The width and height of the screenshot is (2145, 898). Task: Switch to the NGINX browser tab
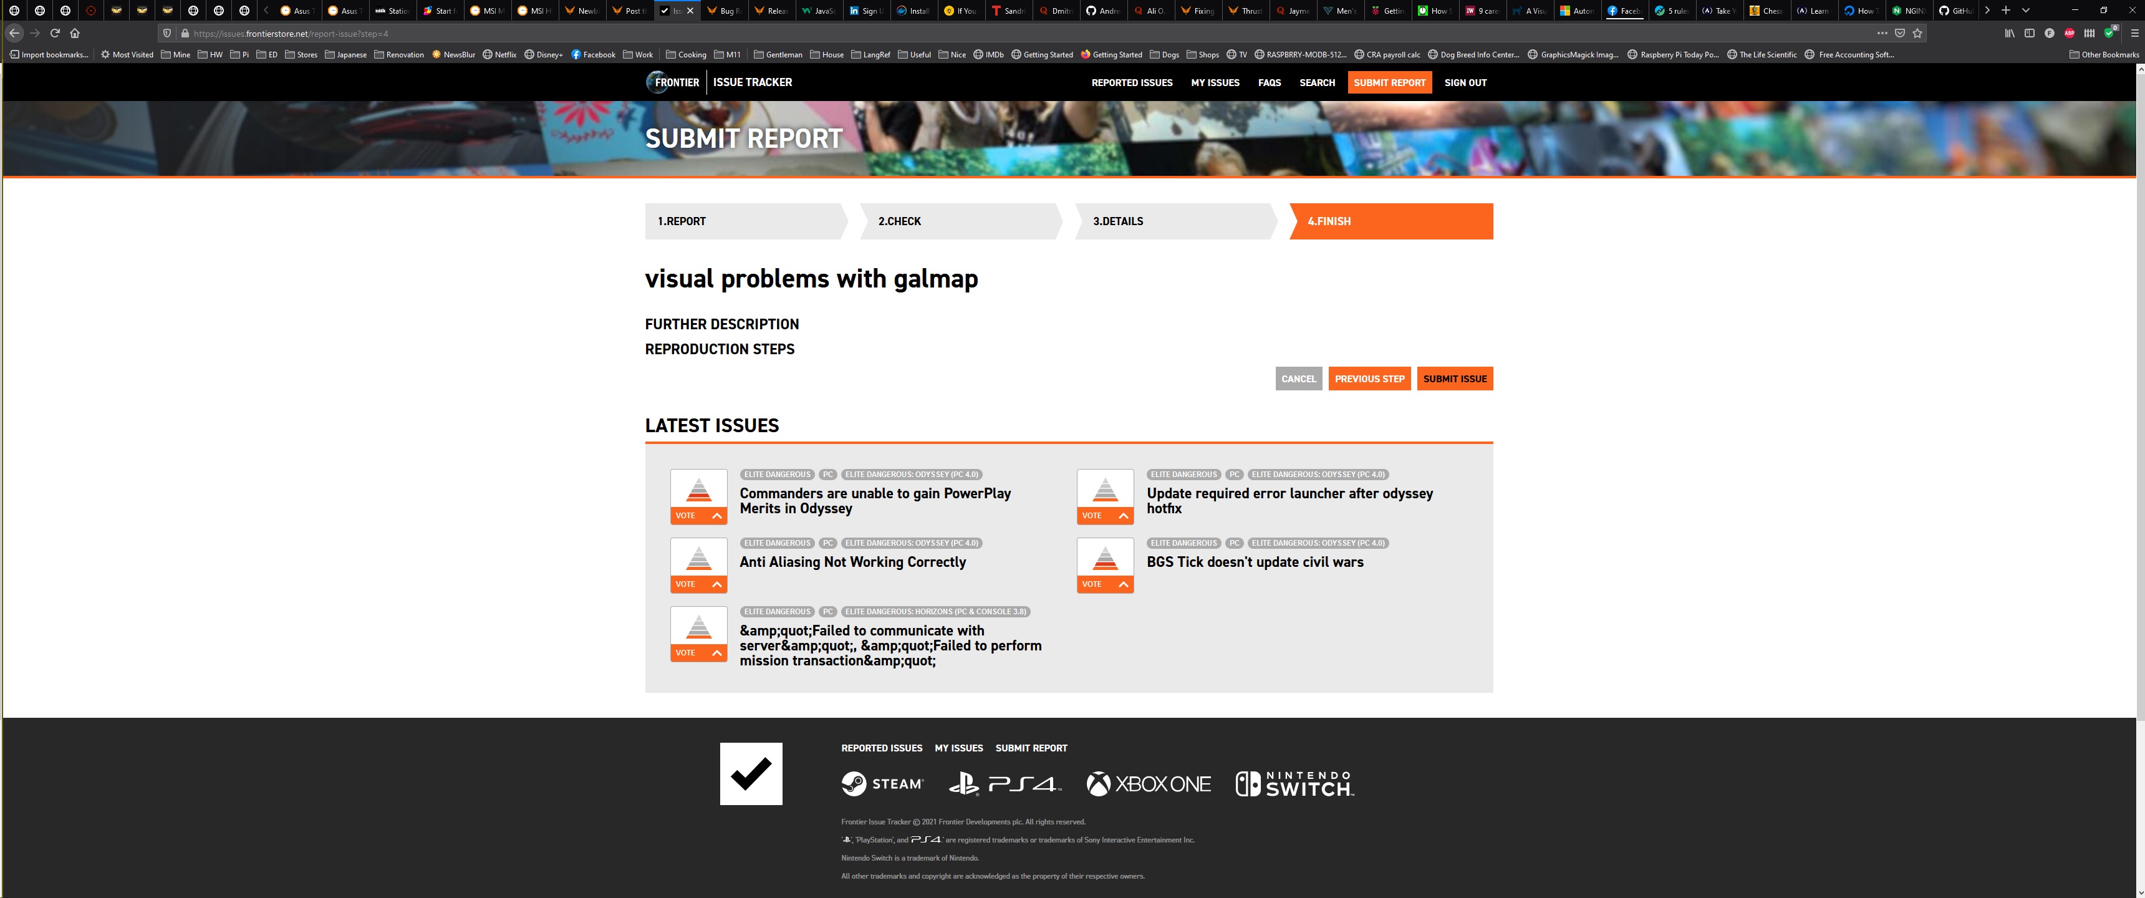pyautogui.click(x=1909, y=11)
